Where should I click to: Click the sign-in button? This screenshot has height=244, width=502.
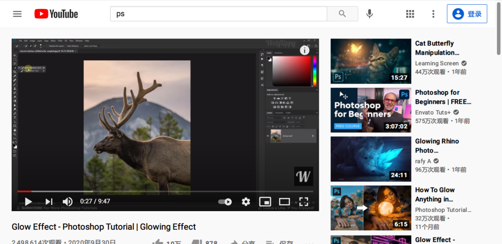point(467,14)
